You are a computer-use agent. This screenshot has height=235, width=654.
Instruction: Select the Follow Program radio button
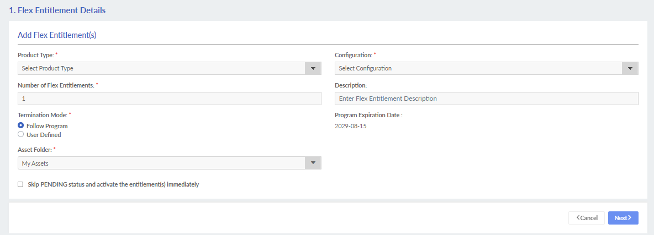pyautogui.click(x=21, y=126)
